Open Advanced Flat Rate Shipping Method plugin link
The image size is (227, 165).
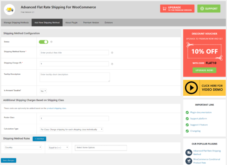coord(207,153)
